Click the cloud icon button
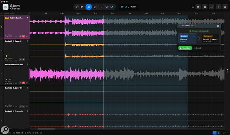This screenshot has width=230, height=135. click(x=198, y=7)
